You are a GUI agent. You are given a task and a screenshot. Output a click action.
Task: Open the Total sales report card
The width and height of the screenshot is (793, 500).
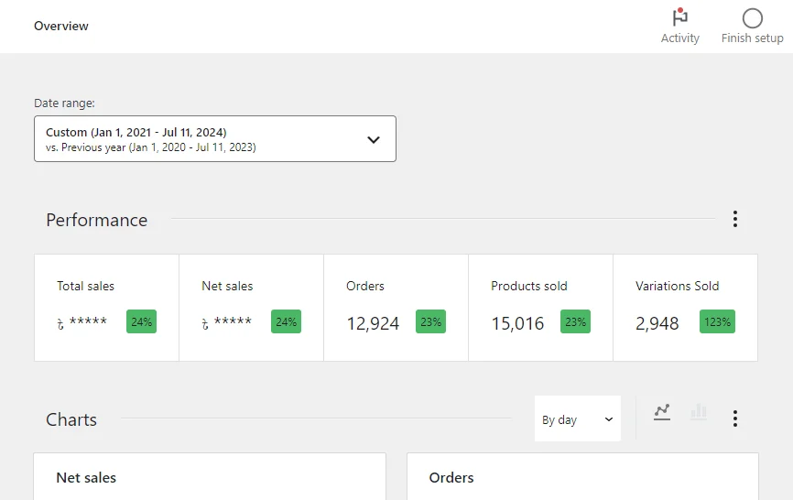(x=106, y=307)
